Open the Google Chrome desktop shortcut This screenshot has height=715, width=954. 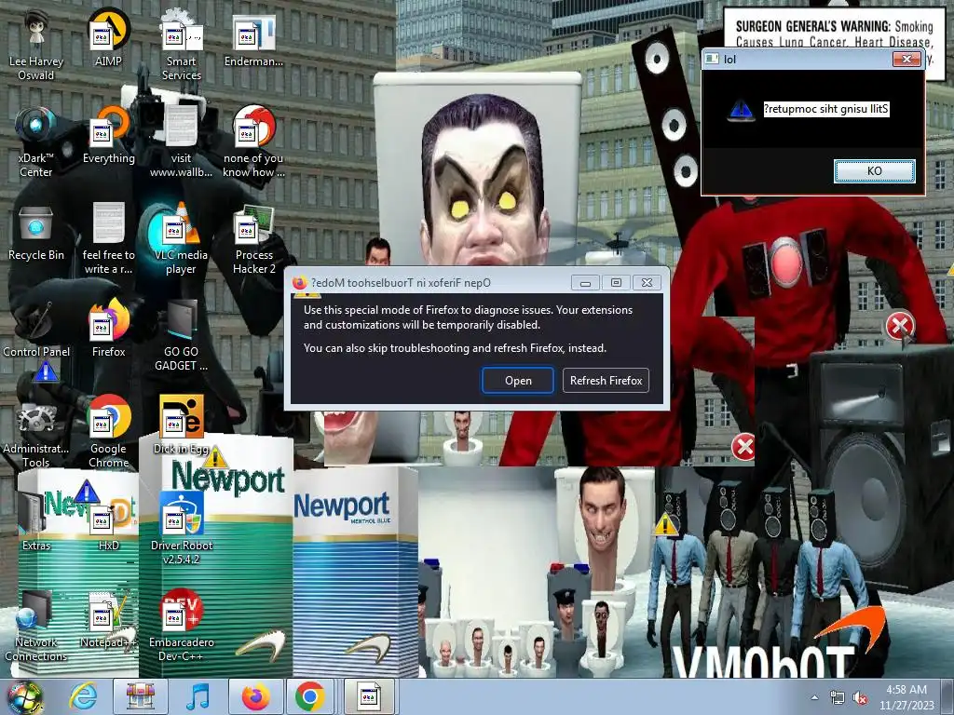(x=108, y=432)
